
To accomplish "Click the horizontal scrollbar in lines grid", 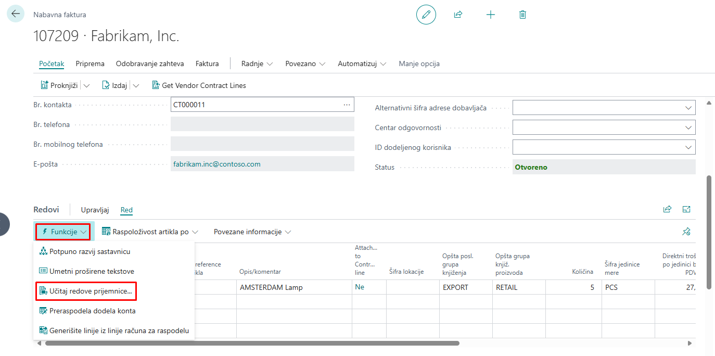I will 252,344.
